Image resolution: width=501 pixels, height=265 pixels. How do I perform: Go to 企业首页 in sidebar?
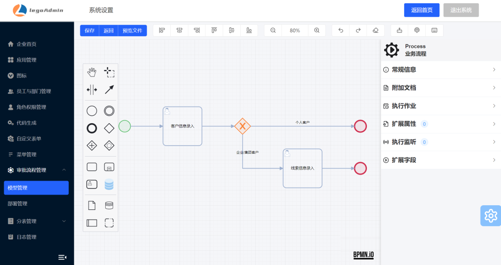click(26, 44)
